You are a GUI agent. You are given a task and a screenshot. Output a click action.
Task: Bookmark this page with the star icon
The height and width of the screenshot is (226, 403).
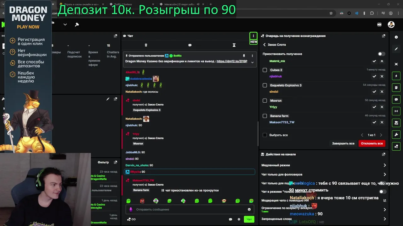[331, 13]
